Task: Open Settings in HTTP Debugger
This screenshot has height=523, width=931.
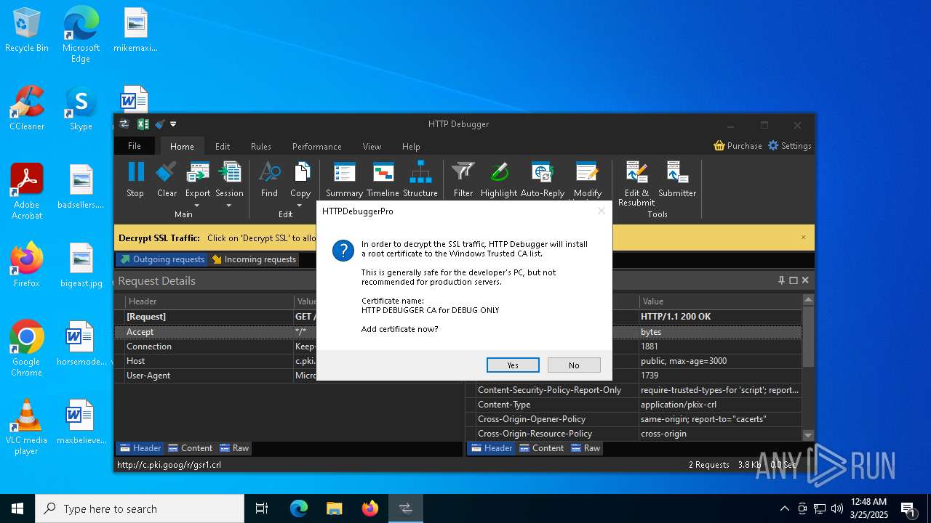Action: pos(790,145)
